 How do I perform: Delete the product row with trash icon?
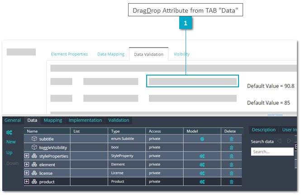tap(231, 182)
